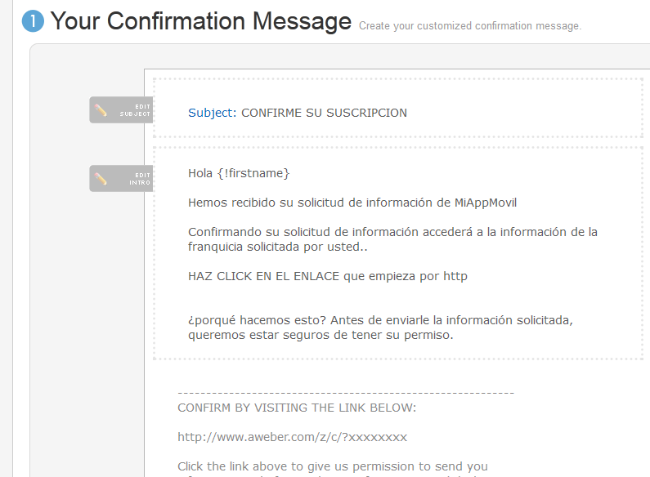Click the pencil icon for Edit Intro
The height and width of the screenshot is (477, 650).
[101, 179]
